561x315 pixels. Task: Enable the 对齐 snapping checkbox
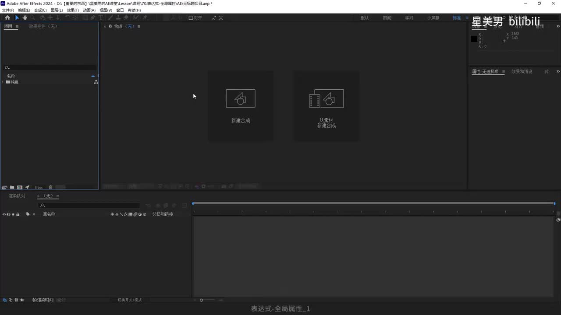191,18
